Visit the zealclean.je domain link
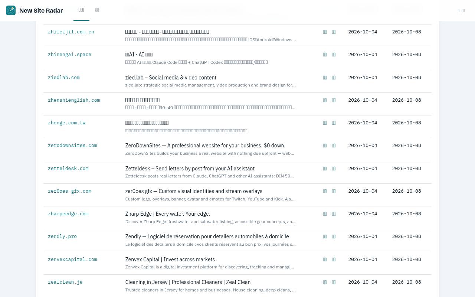This screenshot has height=297, width=475. tap(65, 282)
